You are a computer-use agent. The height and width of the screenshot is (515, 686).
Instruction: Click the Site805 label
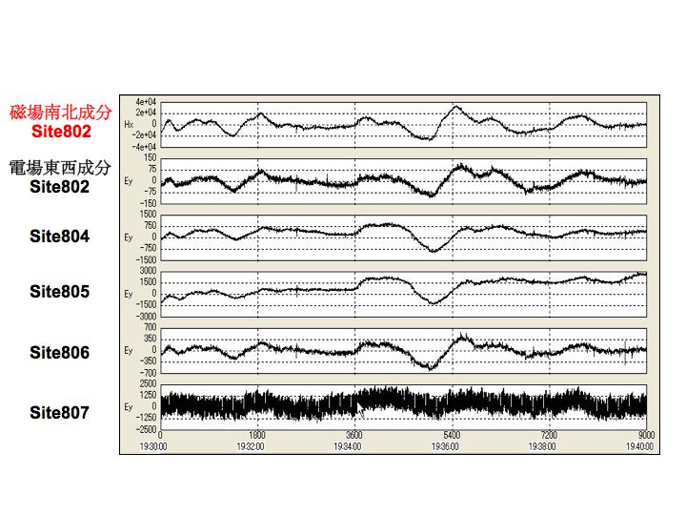pos(59,292)
